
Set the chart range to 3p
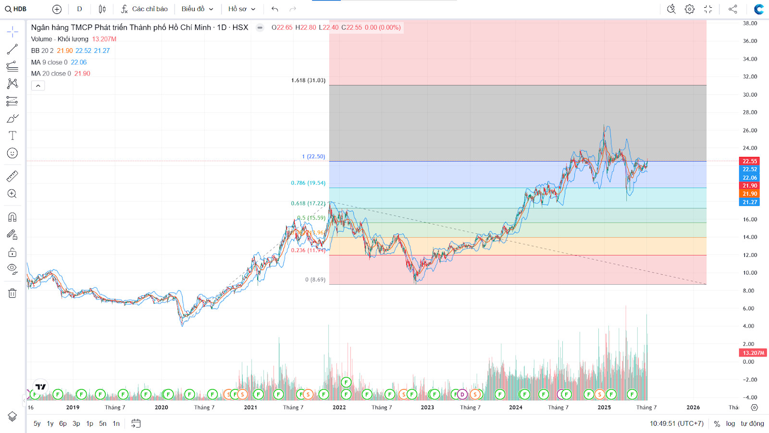click(x=76, y=423)
